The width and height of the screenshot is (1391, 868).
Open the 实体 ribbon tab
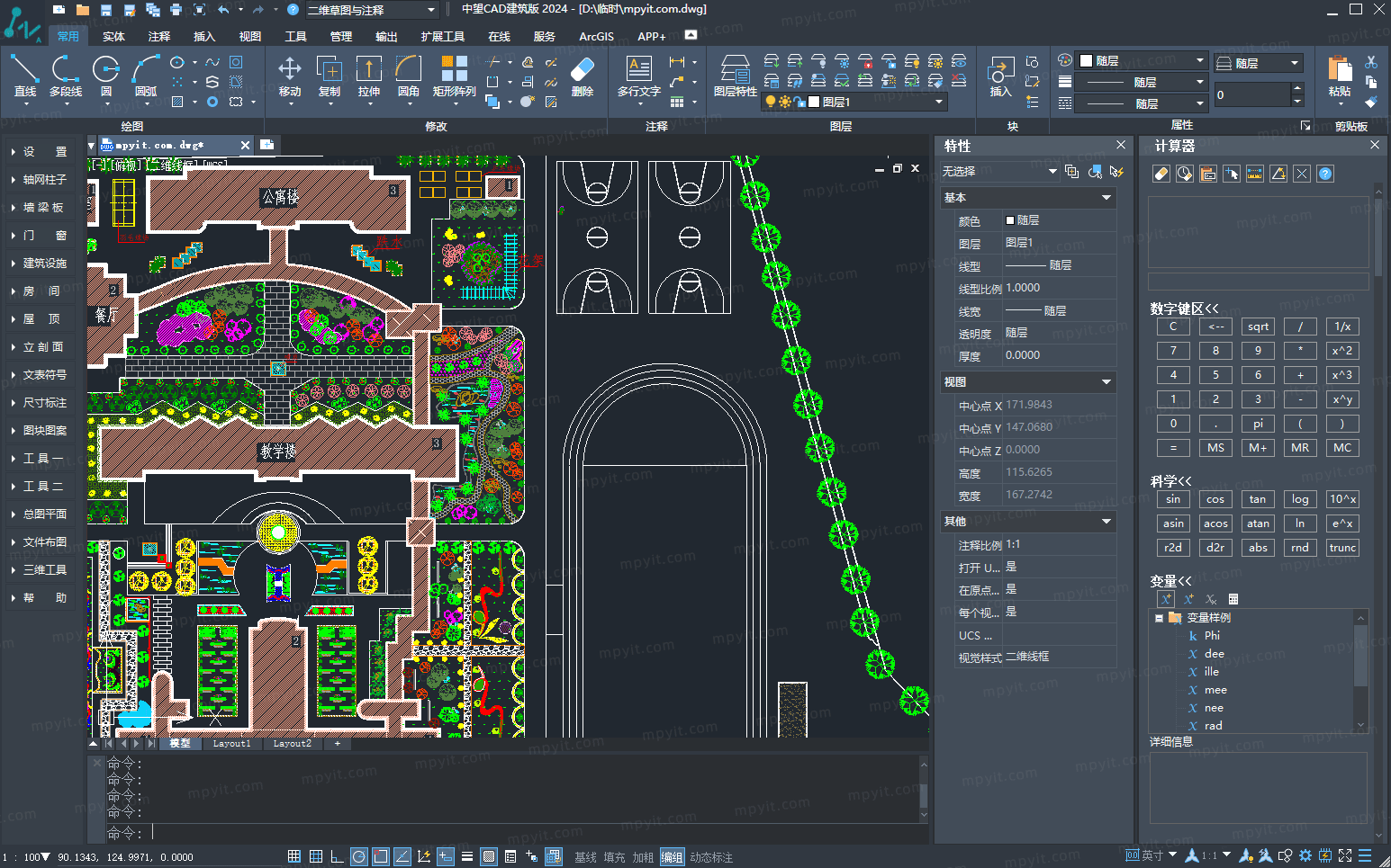[x=113, y=37]
